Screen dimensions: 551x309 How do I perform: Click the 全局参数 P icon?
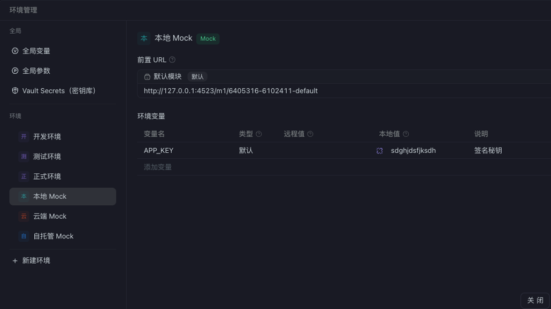click(15, 71)
